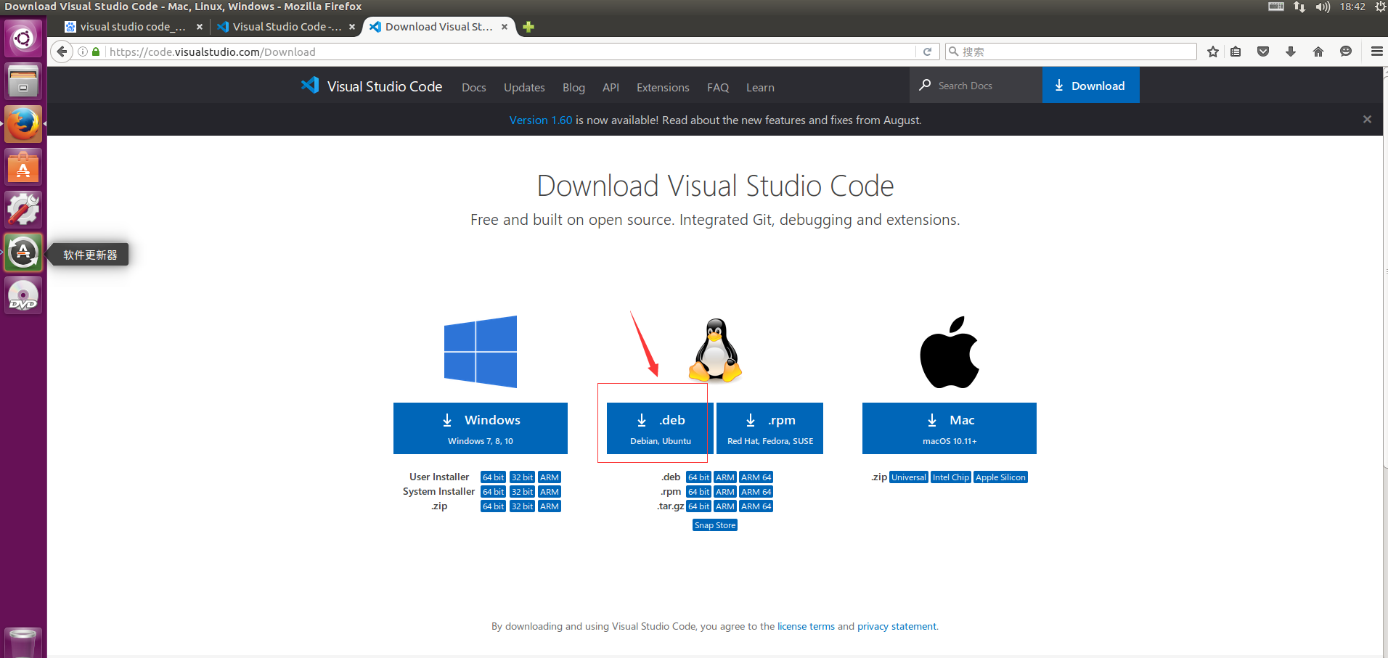This screenshot has height=658, width=1388.
Task: Open the system power gear menu
Action: [1380, 7]
